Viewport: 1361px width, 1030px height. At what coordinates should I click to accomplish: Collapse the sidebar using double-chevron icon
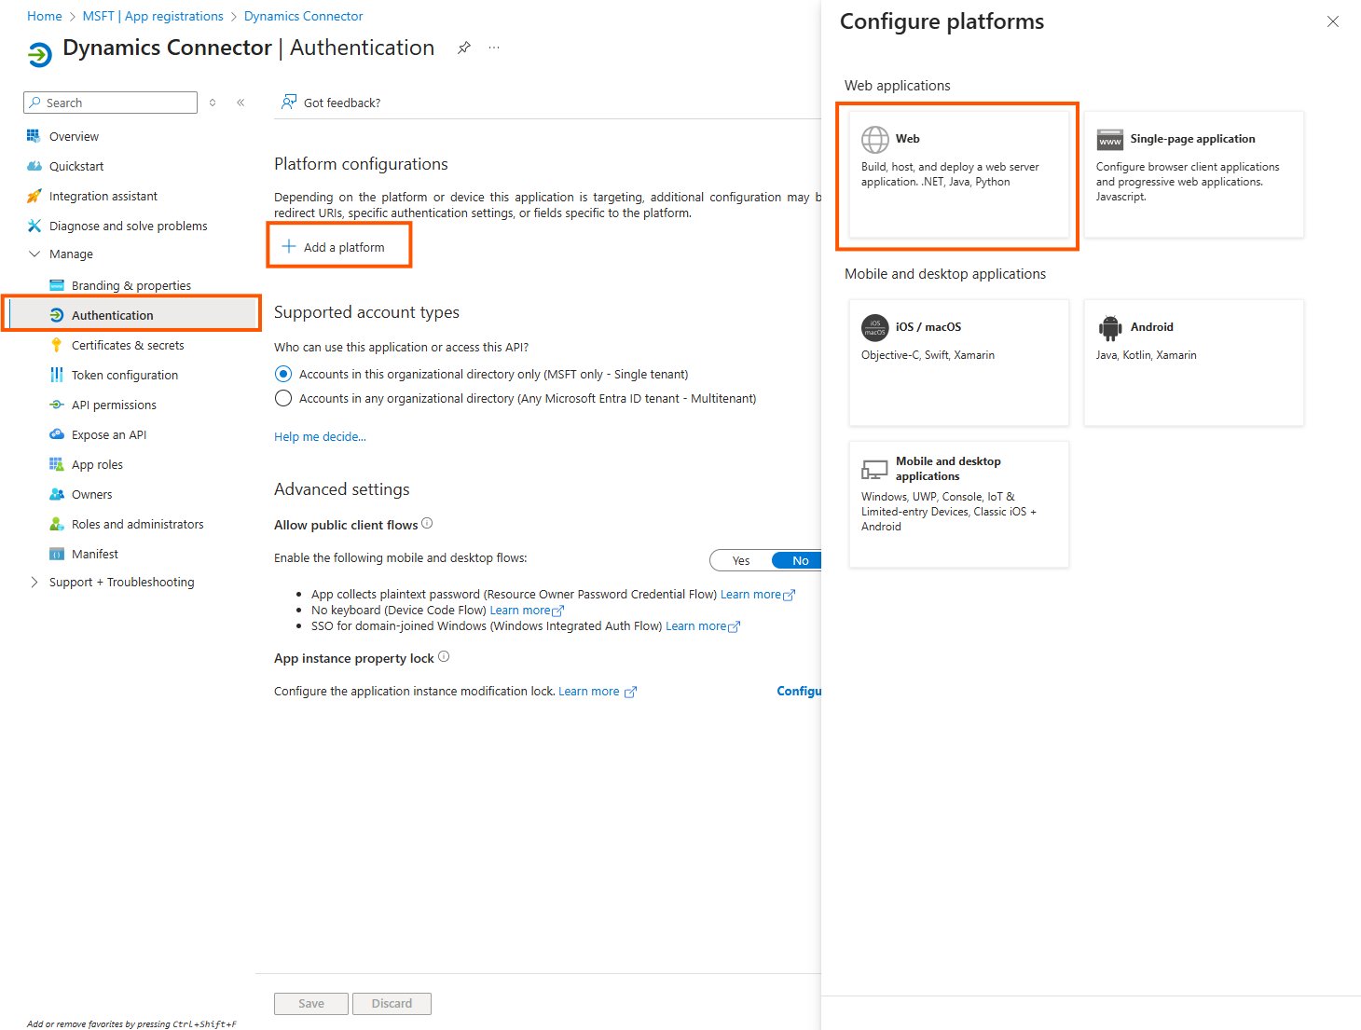point(241,103)
